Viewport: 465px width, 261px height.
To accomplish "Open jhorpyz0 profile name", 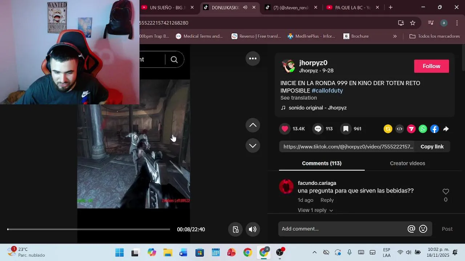I will 313,63.
